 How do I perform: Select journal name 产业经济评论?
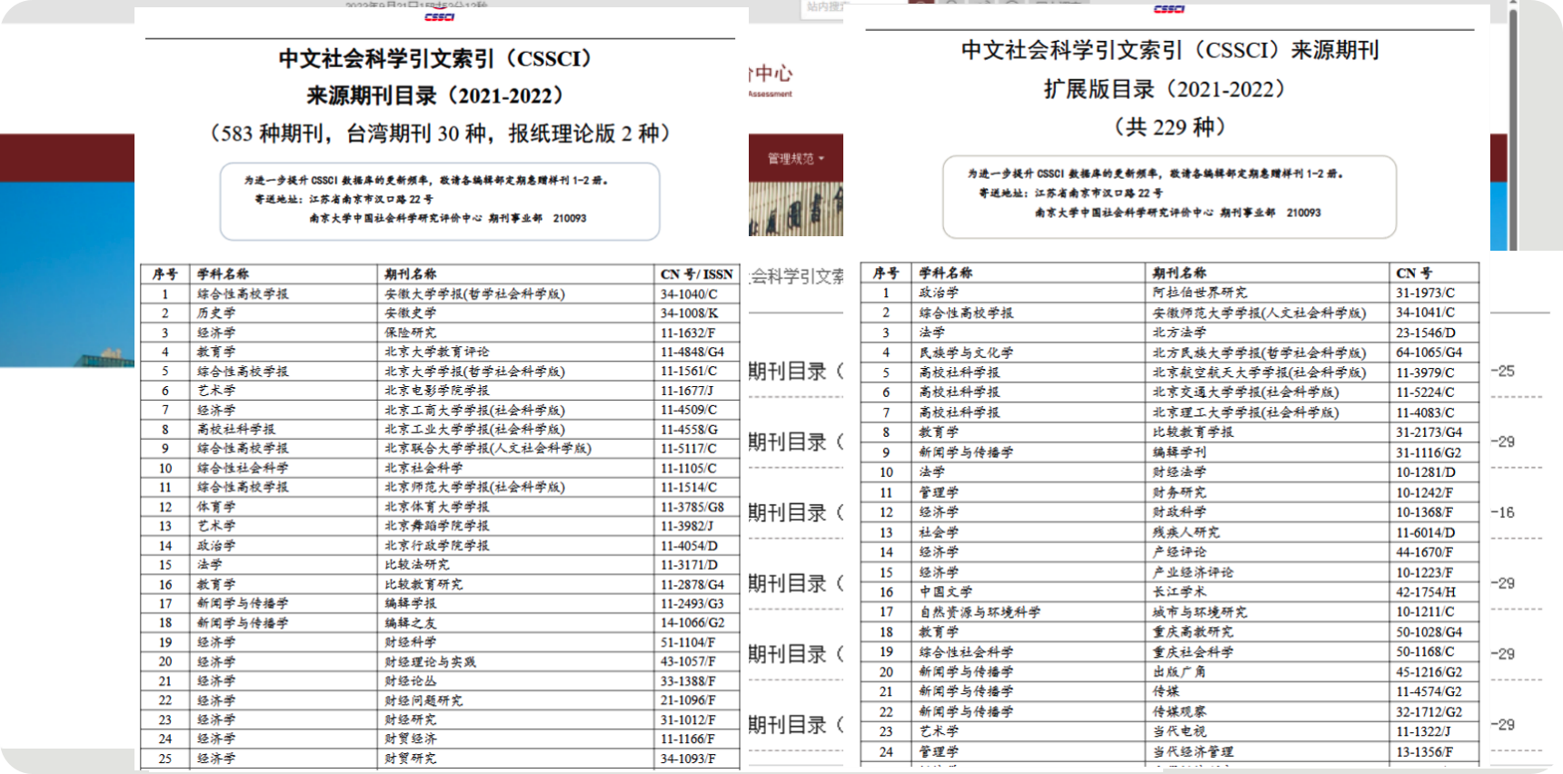click(1193, 572)
